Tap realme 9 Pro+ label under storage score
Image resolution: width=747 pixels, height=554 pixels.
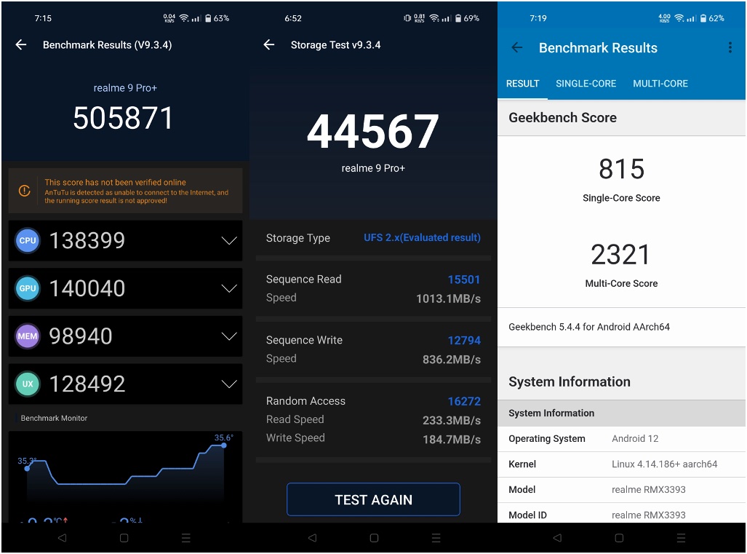pos(374,168)
